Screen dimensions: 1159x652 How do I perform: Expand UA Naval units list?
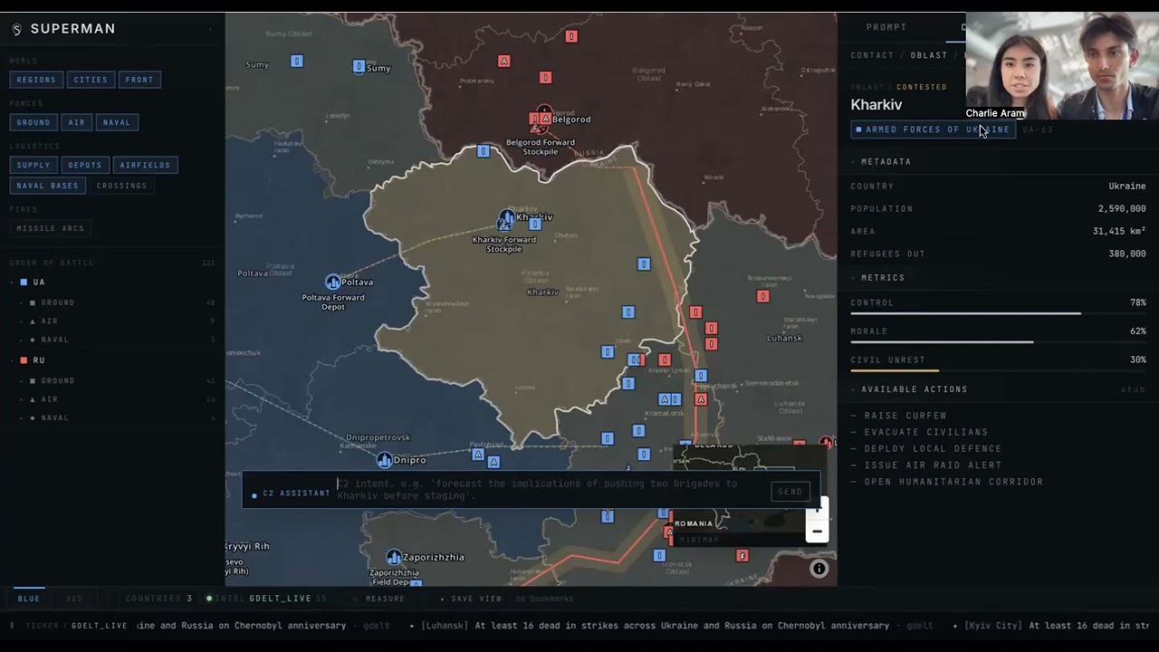(21, 340)
